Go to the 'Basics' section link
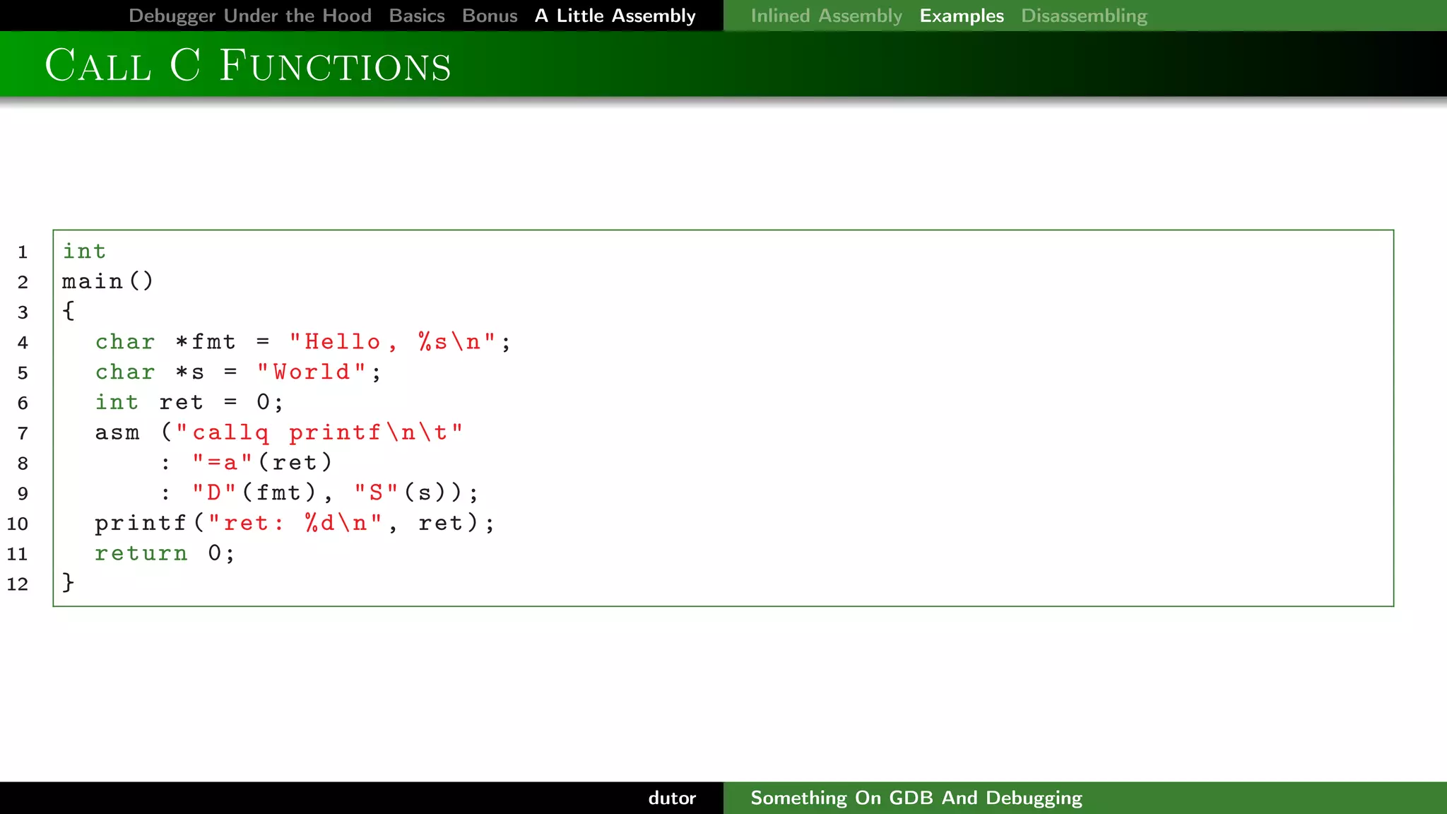Screen dimensions: 1447x814 pyautogui.click(x=417, y=16)
